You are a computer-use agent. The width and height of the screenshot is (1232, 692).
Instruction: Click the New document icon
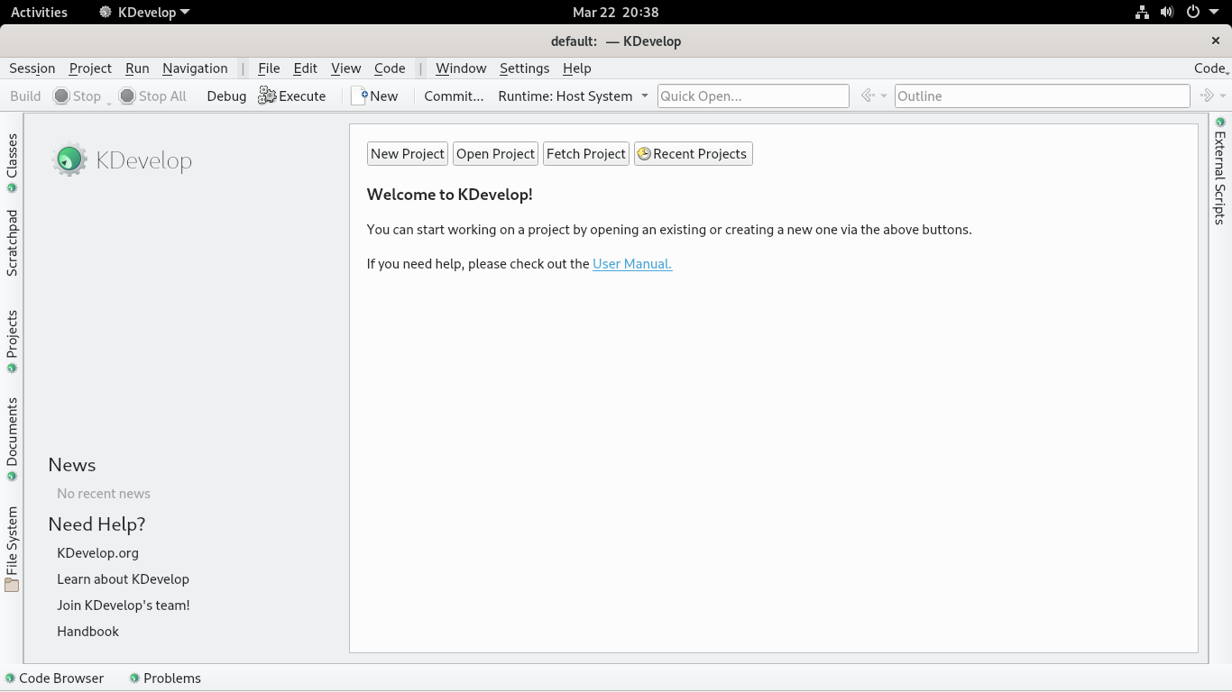[x=360, y=96]
